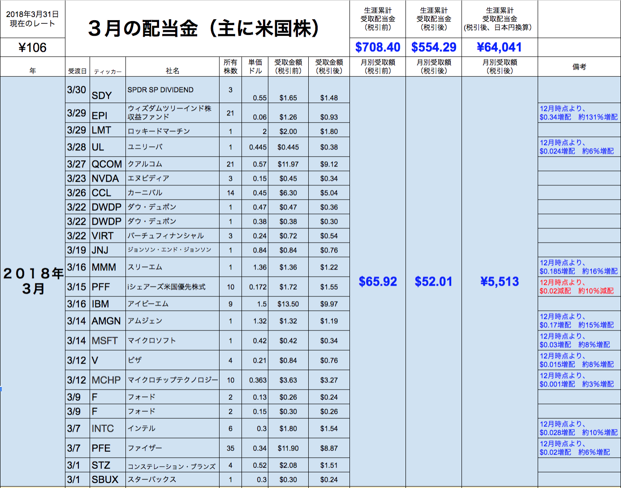Click the monthly yen total ¥5,513
The height and width of the screenshot is (488, 621).
[500, 282]
